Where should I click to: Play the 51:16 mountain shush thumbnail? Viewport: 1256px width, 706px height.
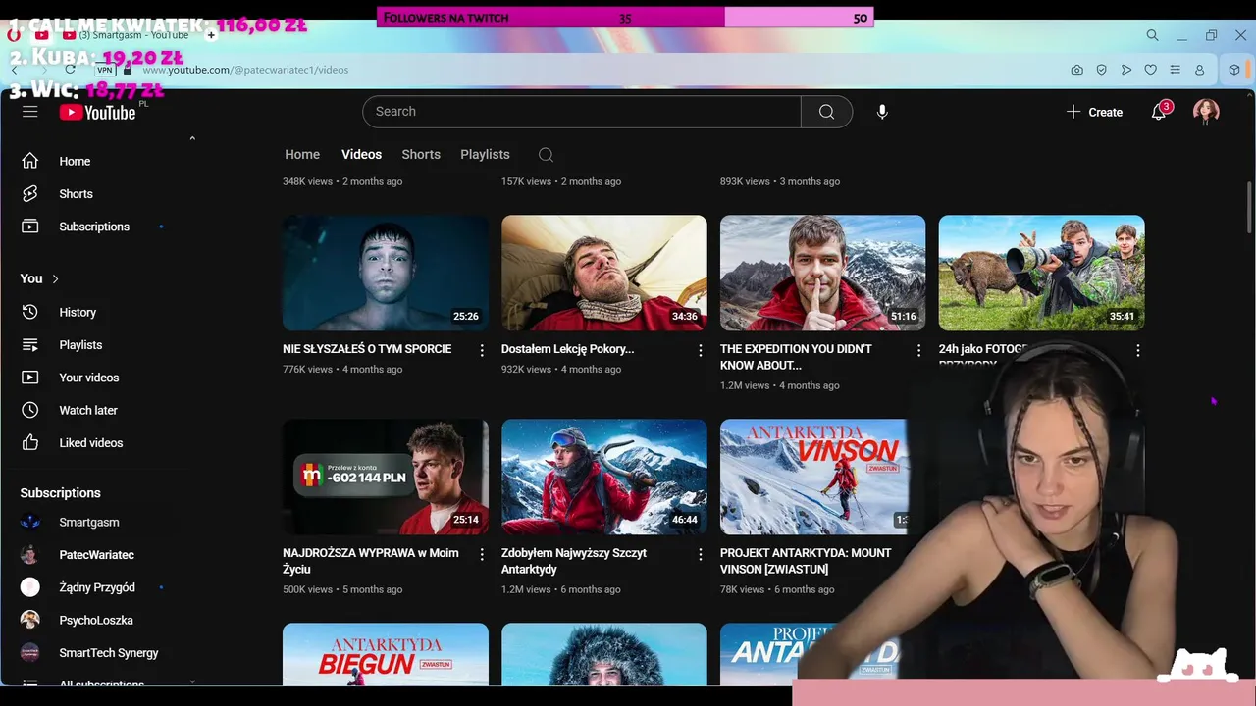823,273
